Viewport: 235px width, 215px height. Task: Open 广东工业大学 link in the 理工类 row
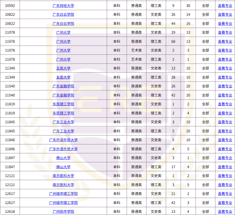coord(63,131)
